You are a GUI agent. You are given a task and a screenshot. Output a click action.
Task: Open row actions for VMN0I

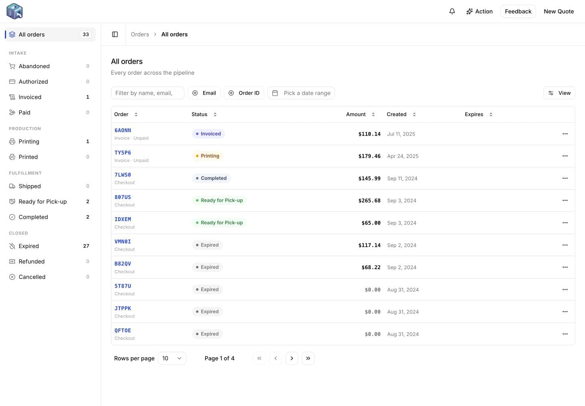[565, 245]
